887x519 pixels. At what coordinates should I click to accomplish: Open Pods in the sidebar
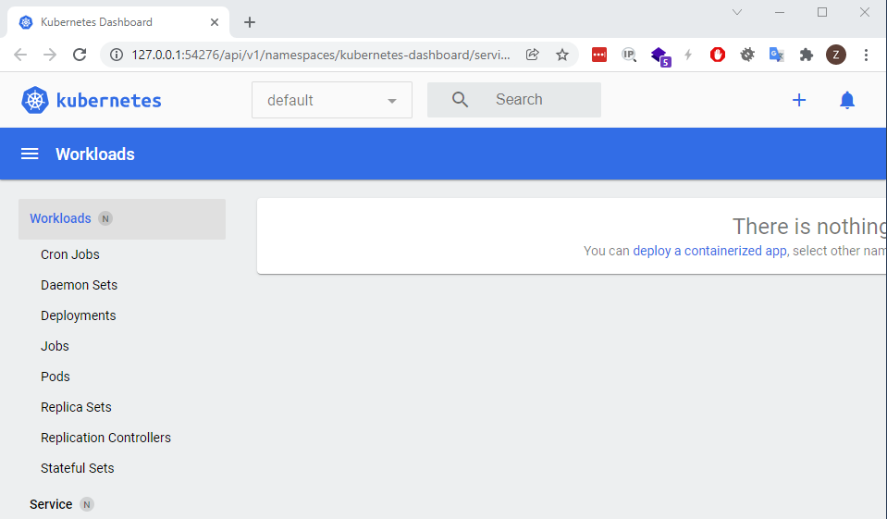(x=55, y=377)
